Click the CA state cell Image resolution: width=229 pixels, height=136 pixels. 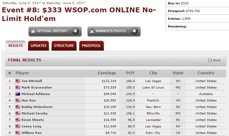tap(178, 133)
